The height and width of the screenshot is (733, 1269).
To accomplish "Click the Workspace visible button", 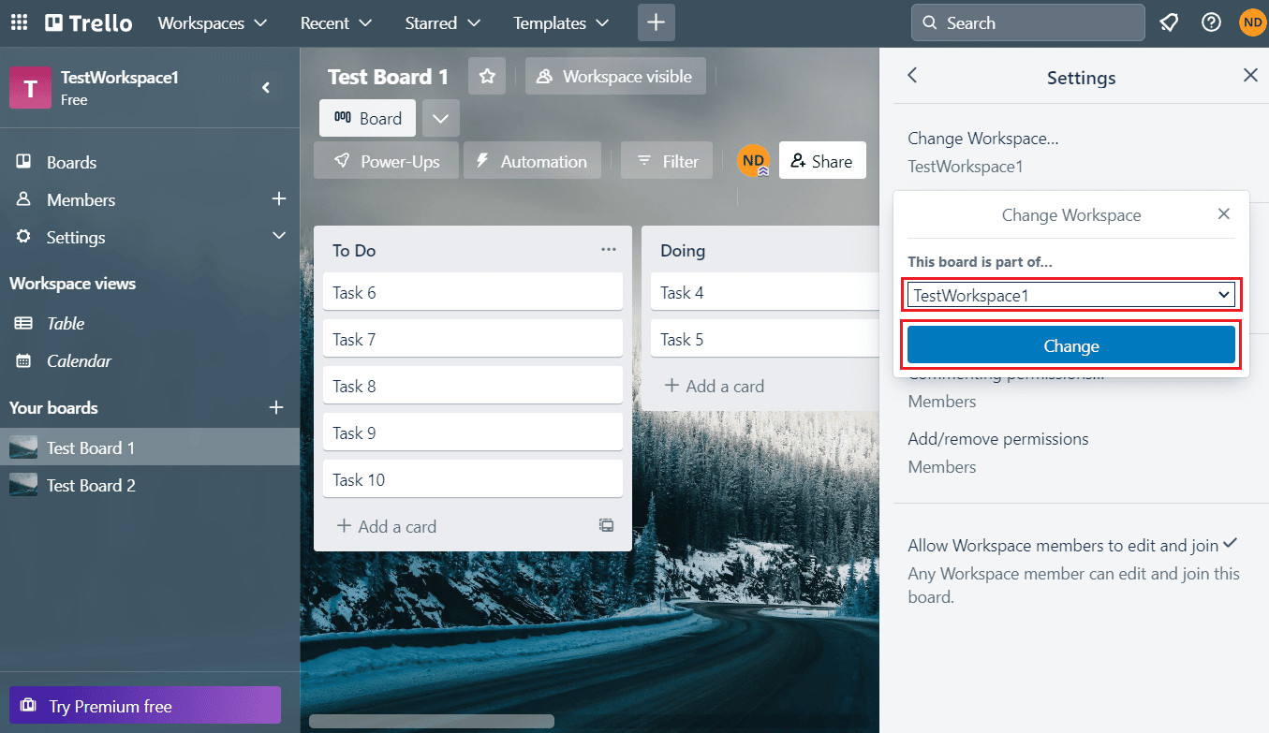I will pyautogui.click(x=615, y=77).
